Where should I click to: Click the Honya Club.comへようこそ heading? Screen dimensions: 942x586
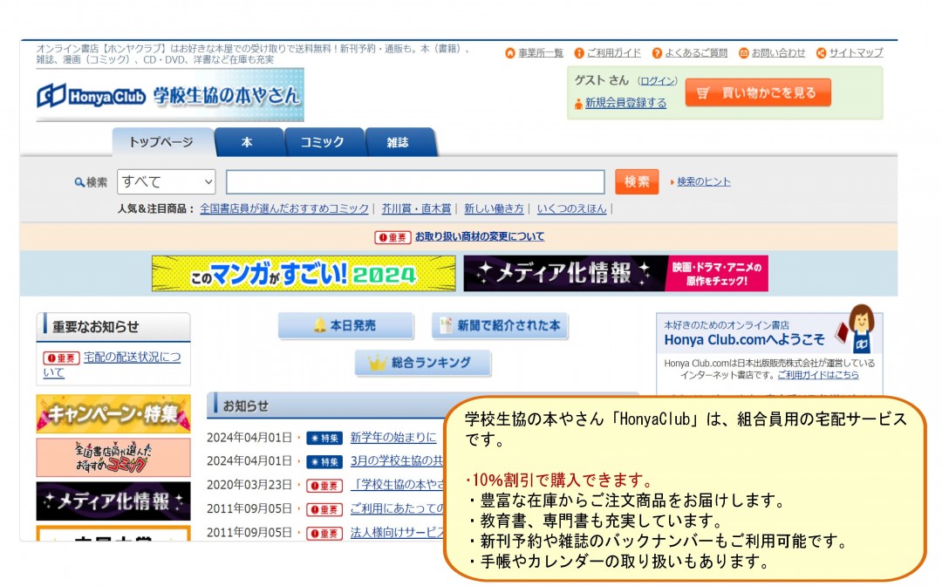[x=744, y=340]
